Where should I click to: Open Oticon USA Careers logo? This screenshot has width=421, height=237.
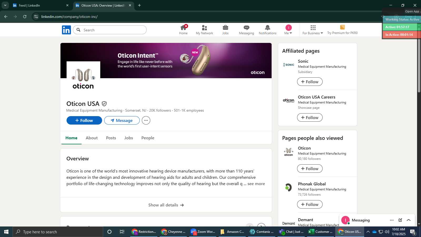click(x=289, y=101)
